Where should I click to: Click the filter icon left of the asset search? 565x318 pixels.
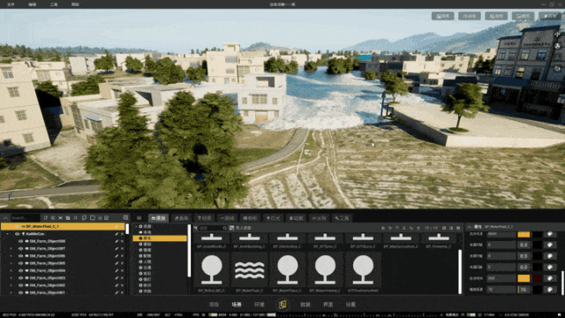(195, 228)
